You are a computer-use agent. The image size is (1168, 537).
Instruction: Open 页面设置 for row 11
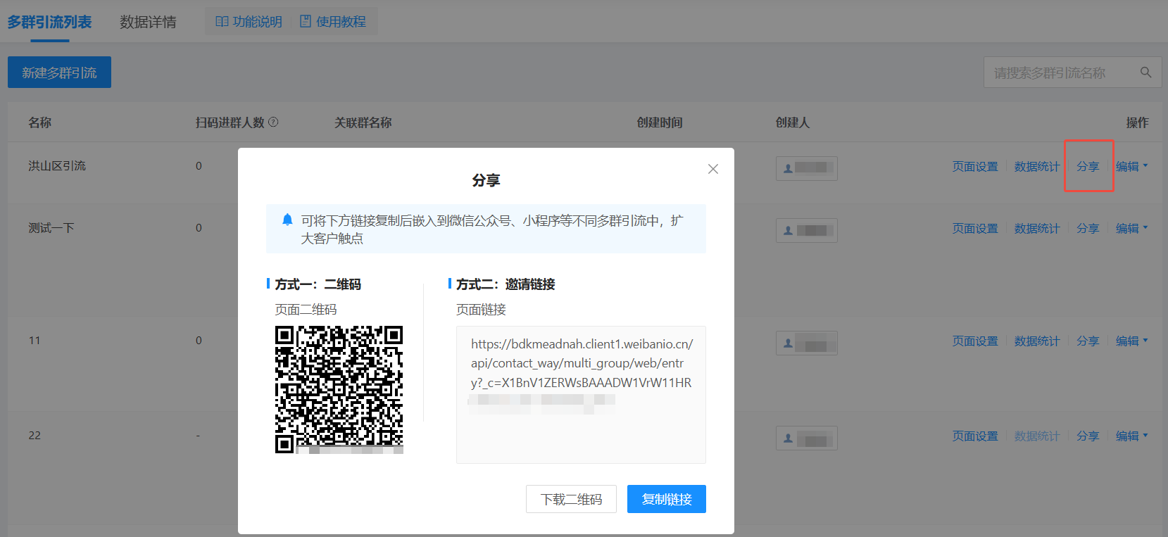click(975, 341)
